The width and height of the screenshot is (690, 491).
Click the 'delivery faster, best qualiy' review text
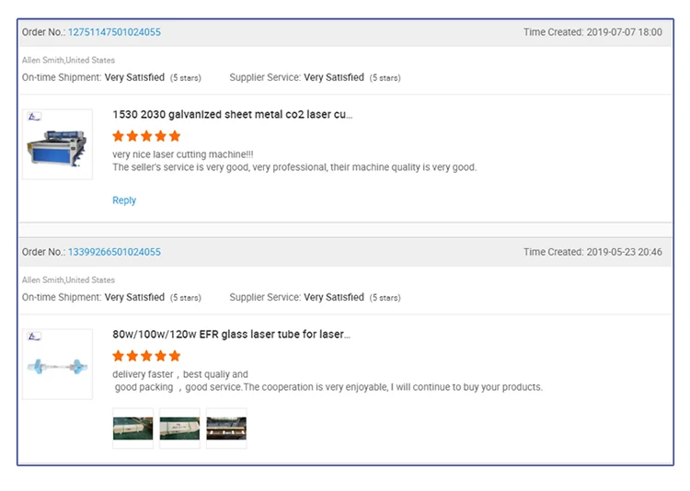180,374
